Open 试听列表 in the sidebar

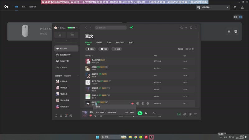[66, 68]
